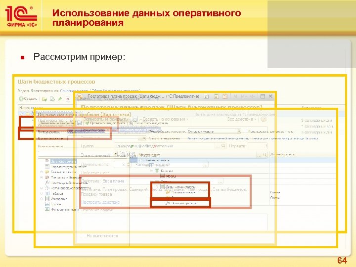This screenshot has height=267, width=356.
Task: Click the favorites star in the dialog title bar
Action: [x=206, y=96]
